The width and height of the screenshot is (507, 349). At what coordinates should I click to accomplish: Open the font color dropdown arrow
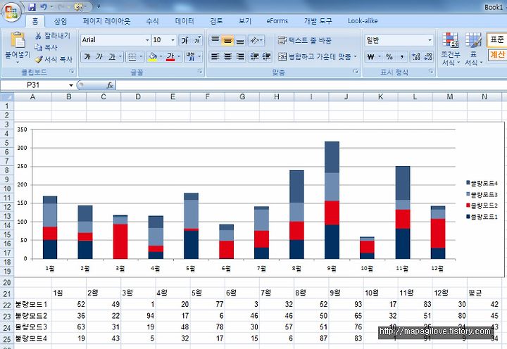pyautogui.click(x=178, y=57)
